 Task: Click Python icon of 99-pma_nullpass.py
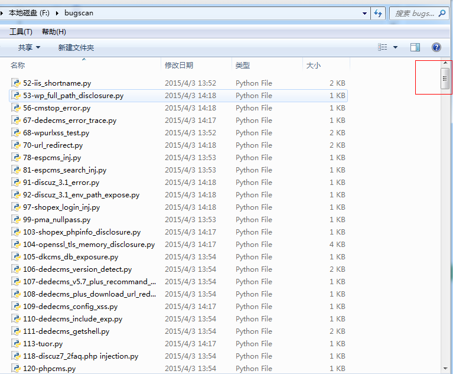16,220
